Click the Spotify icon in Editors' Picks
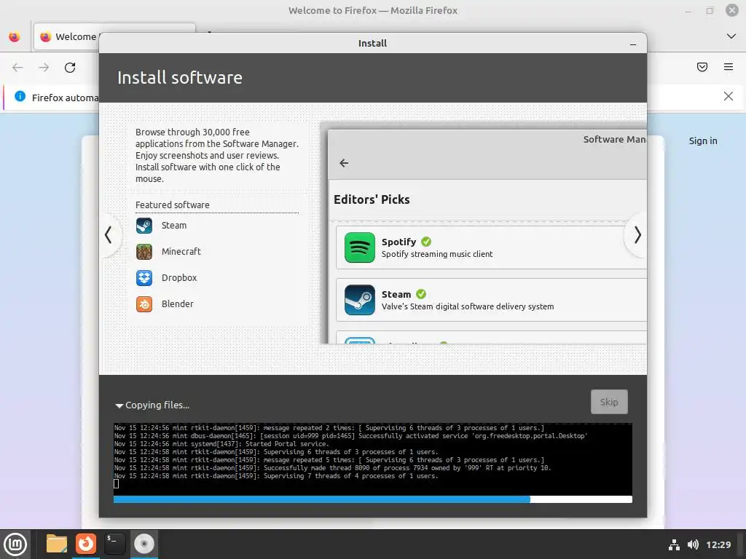 360,247
